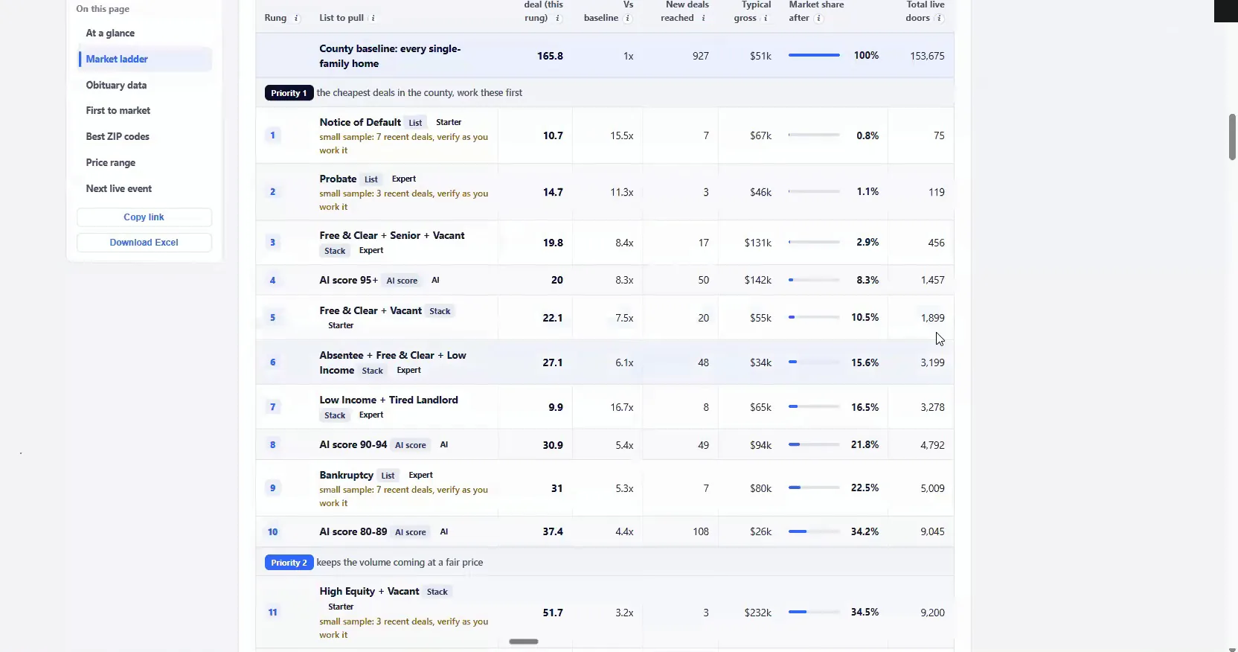Go to At a glance section
This screenshot has height=652, width=1238.
click(x=110, y=33)
